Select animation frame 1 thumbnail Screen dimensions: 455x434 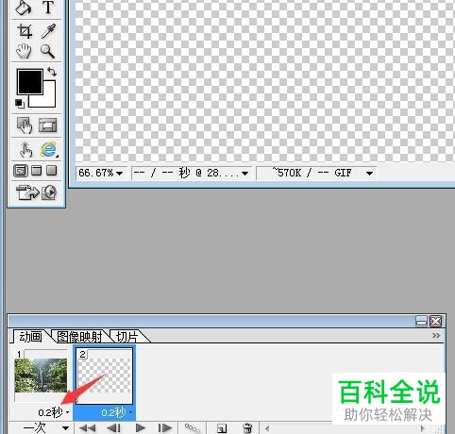click(x=41, y=376)
